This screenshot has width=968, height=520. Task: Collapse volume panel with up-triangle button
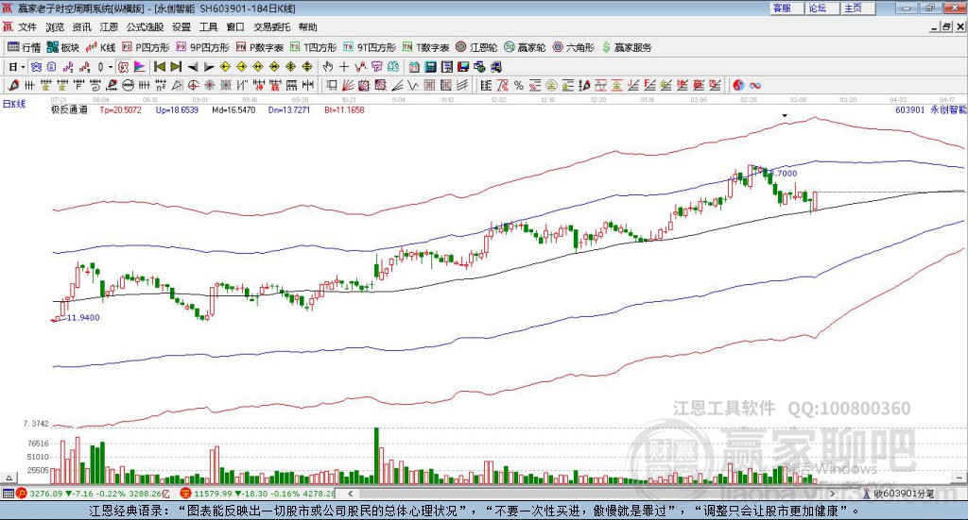click(x=9, y=478)
